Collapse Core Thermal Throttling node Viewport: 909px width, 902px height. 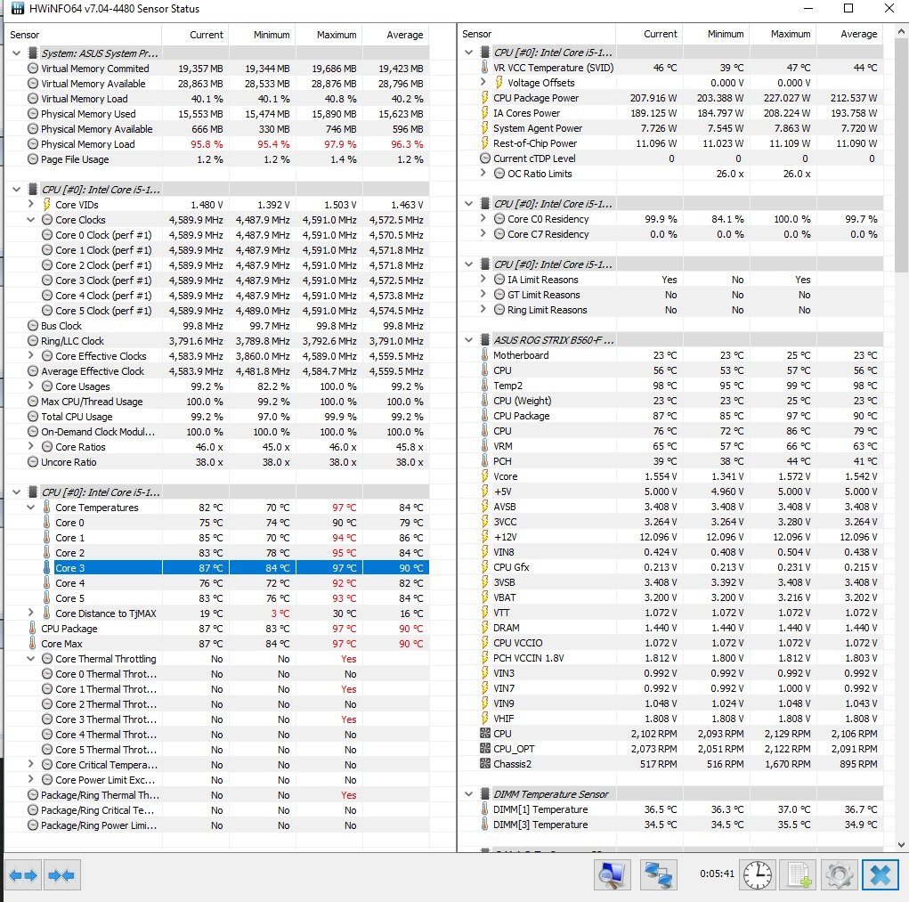(31, 659)
